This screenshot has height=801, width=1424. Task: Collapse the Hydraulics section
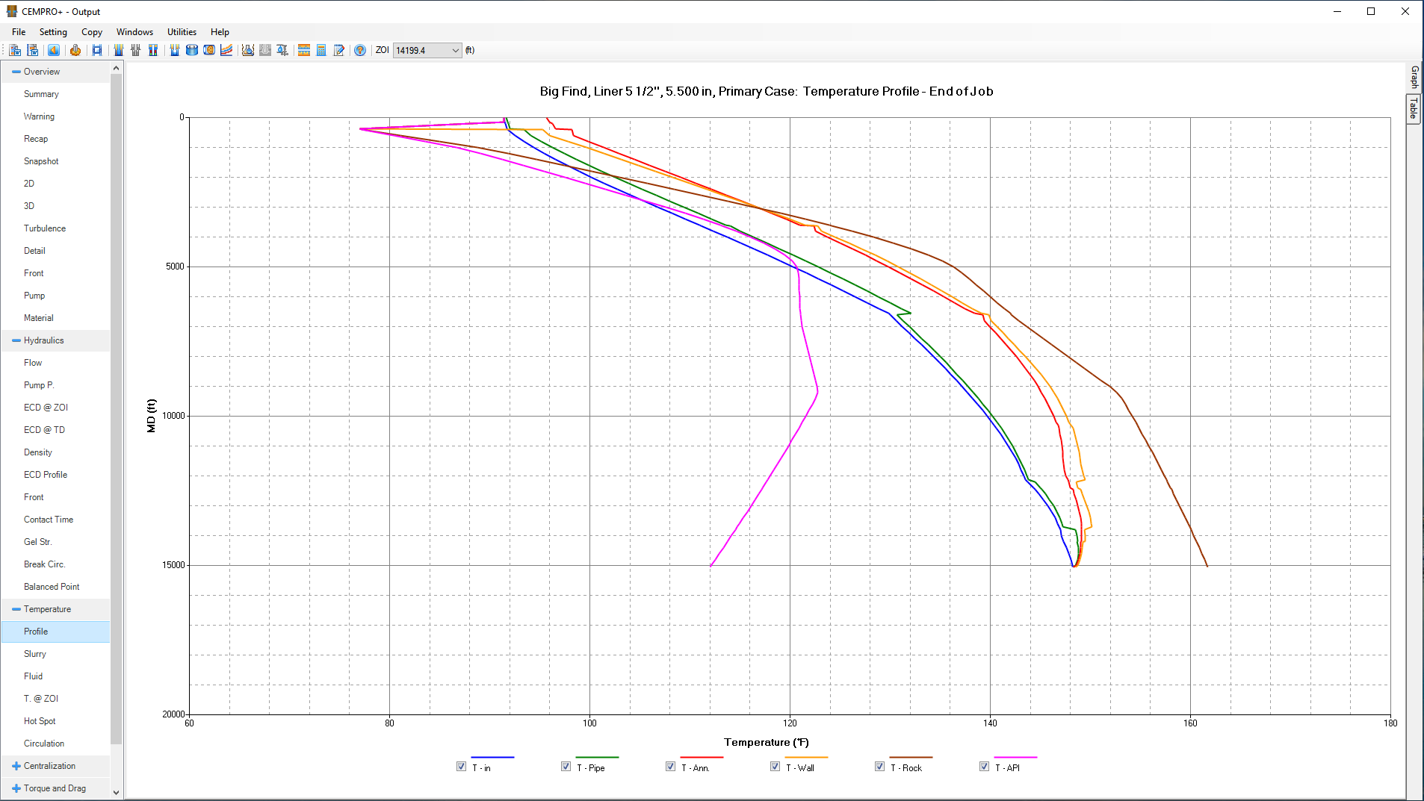point(16,340)
